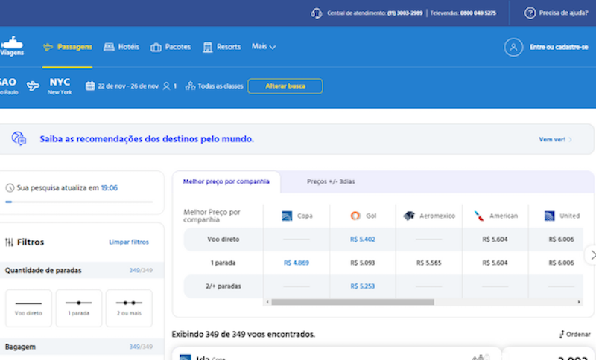Expand the Mais menu dropdown

point(264,47)
